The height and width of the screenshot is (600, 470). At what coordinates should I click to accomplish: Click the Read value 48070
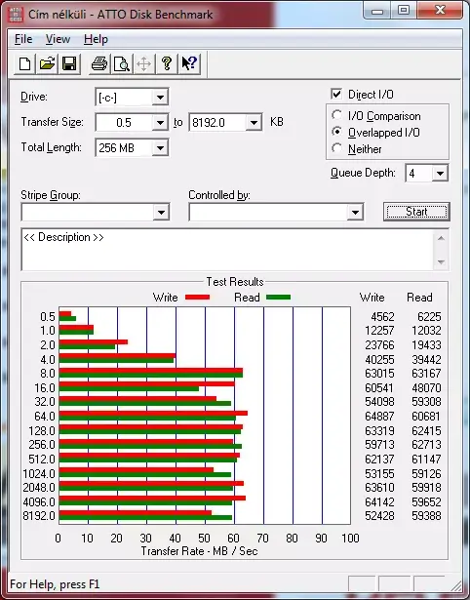tap(426, 388)
